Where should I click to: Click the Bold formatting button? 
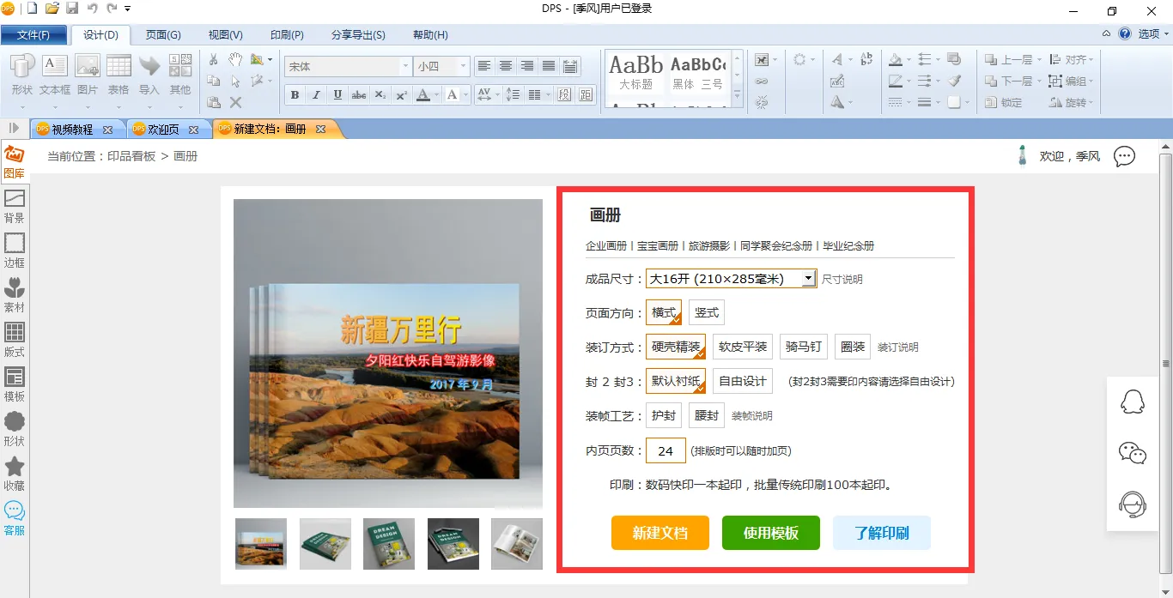[295, 95]
